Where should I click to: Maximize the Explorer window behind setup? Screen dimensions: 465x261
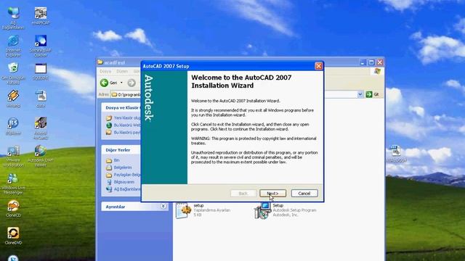[371, 62]
